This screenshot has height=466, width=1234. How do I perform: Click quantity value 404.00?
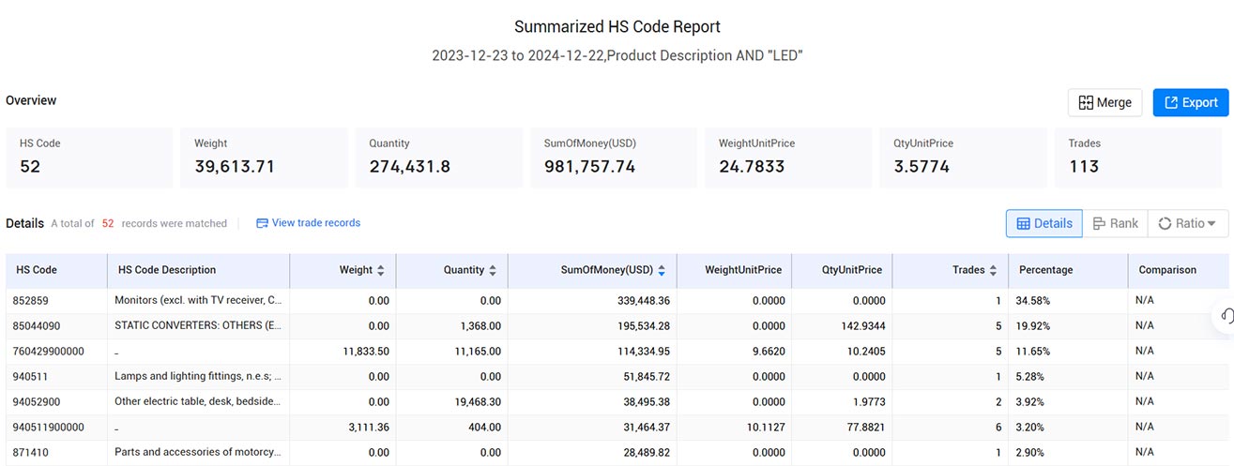pos(485,428)
